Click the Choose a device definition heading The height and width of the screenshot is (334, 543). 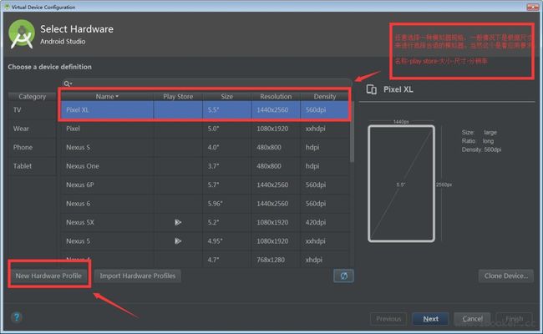pos(49,67)
